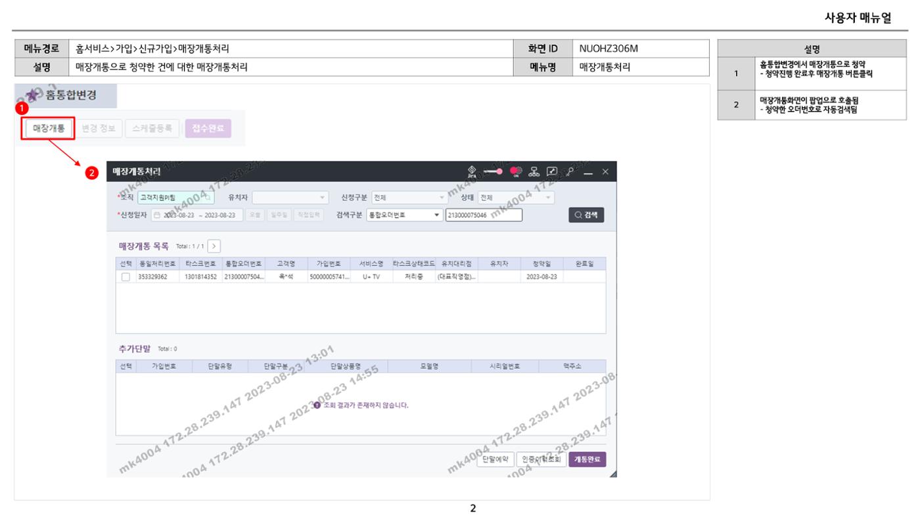Screen dimensions: 920x517
Task: Click the 맥주소 column header
Action: coord(573,366)
